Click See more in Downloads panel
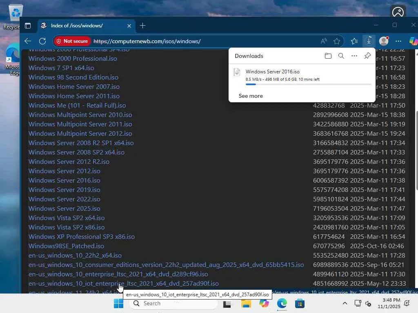Viewport: 418px width, 313px height. click(251, 96)
